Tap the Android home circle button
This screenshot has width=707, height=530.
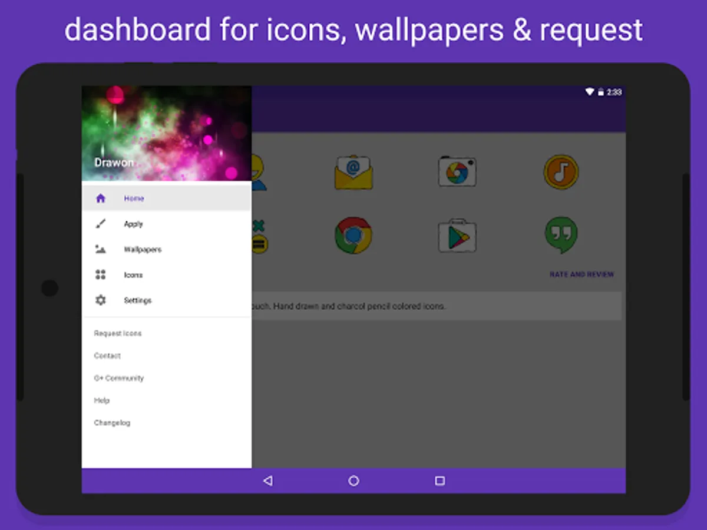353,481
